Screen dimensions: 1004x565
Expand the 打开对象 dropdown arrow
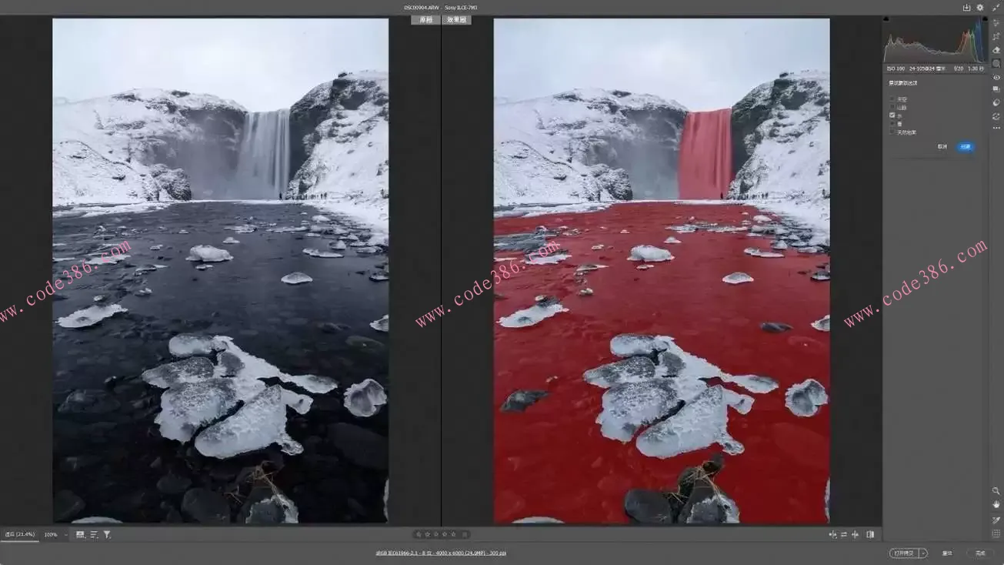pyautogui.click(x=923, y=553)
